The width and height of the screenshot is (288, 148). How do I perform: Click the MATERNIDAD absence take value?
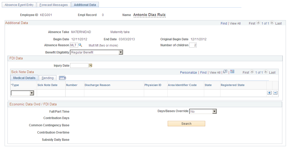[x=81, y=32]
